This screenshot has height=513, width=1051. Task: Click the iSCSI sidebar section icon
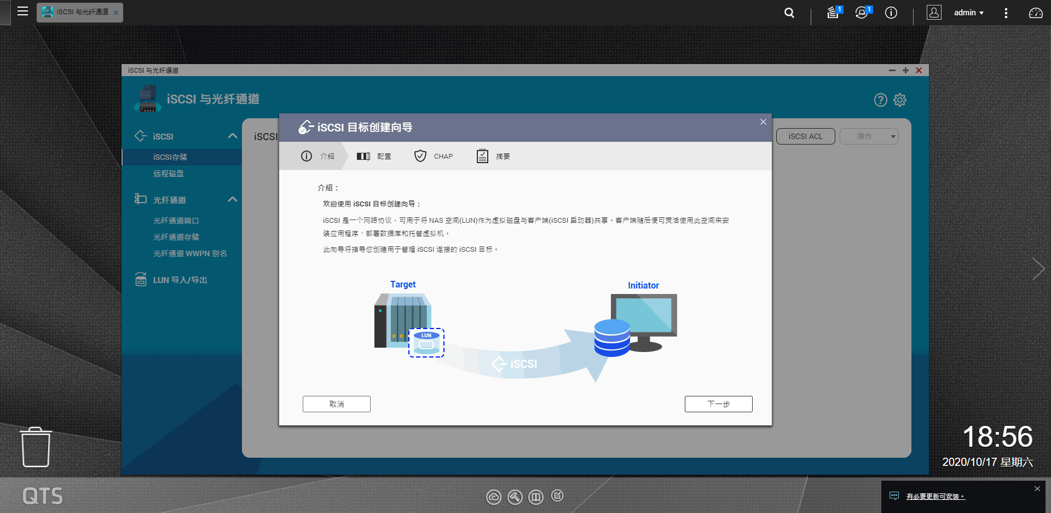pyautogui.click(x=141, y=136)
